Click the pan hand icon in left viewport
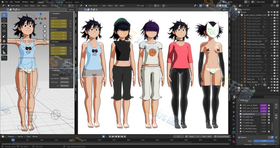The image size is (280, 148). pos(44,31)
